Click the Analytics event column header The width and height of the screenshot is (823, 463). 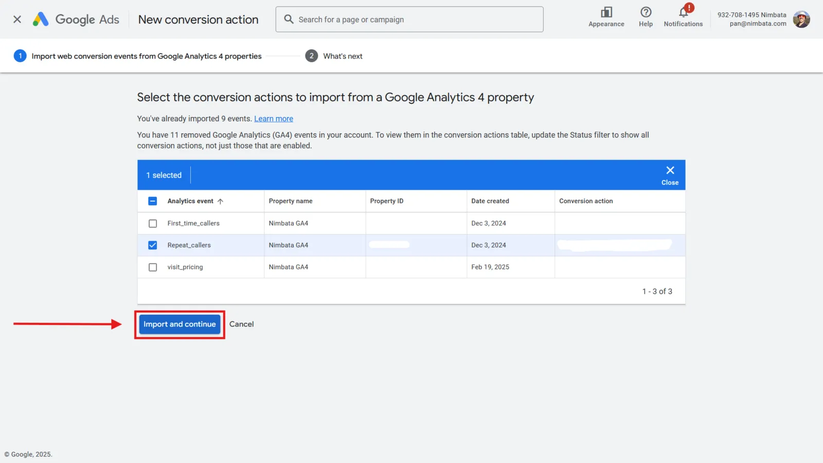pyautogui.click(x=190, y=201)
